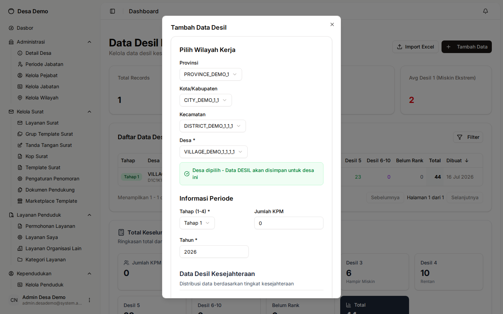
Task: Click the Dokumen Pendukung icon
Action: (x=20, y=190)
